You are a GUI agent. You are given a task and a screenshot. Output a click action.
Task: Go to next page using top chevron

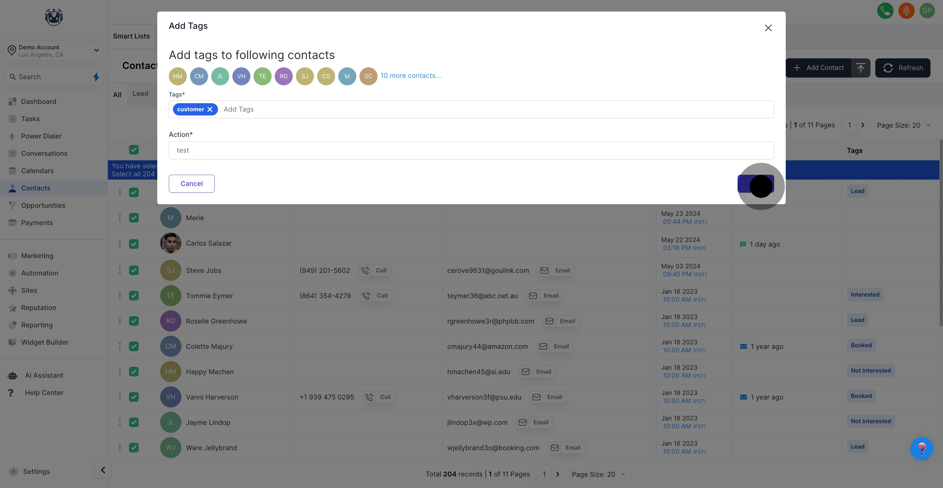[863, 125]
